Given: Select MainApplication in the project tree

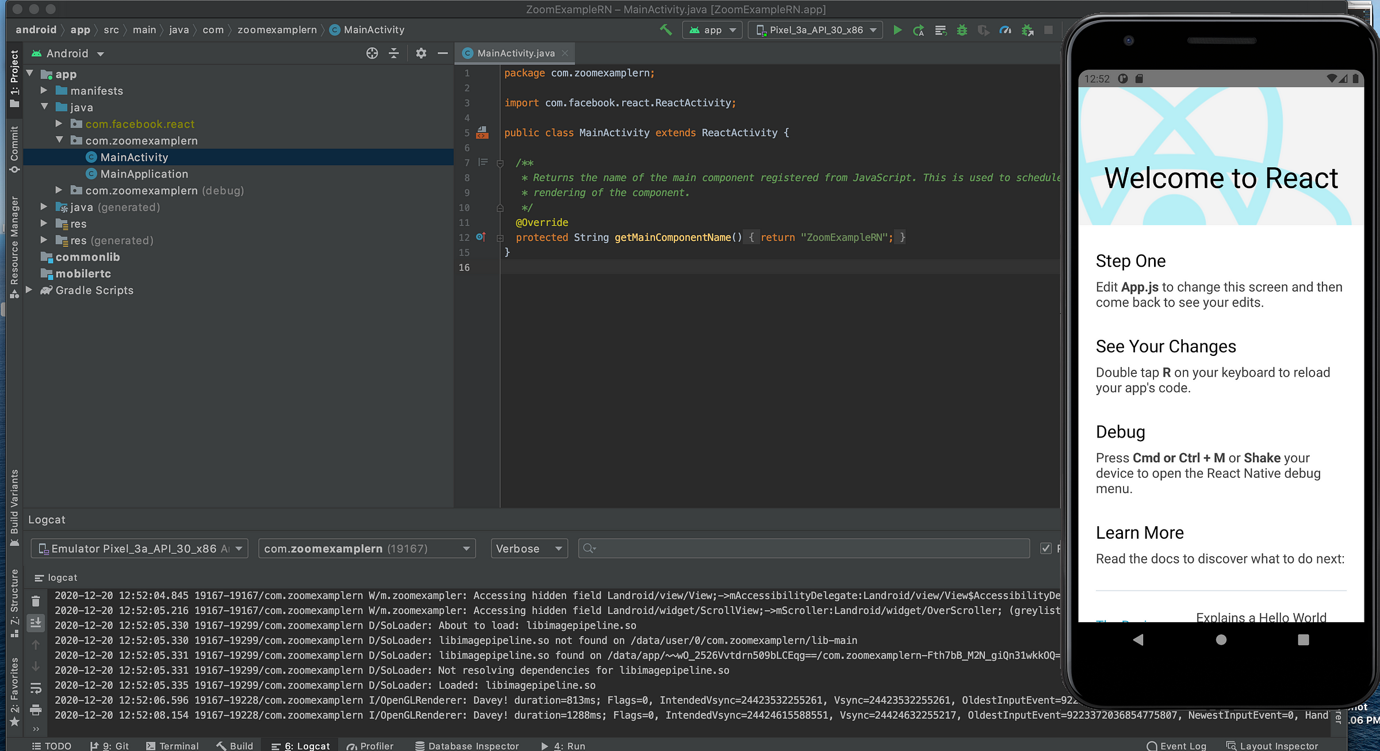Looking at the screenshot, I should tap(144, 174).
